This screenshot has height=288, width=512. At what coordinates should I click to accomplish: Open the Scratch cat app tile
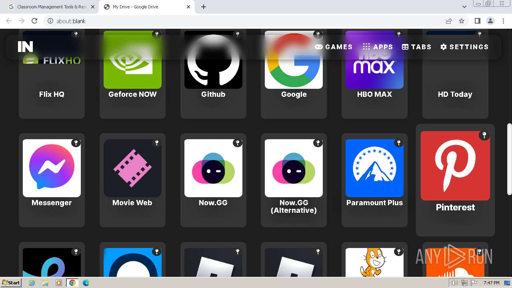[374, 262]
